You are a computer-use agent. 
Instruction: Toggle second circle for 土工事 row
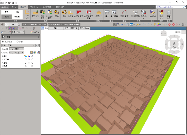point(29,59)
